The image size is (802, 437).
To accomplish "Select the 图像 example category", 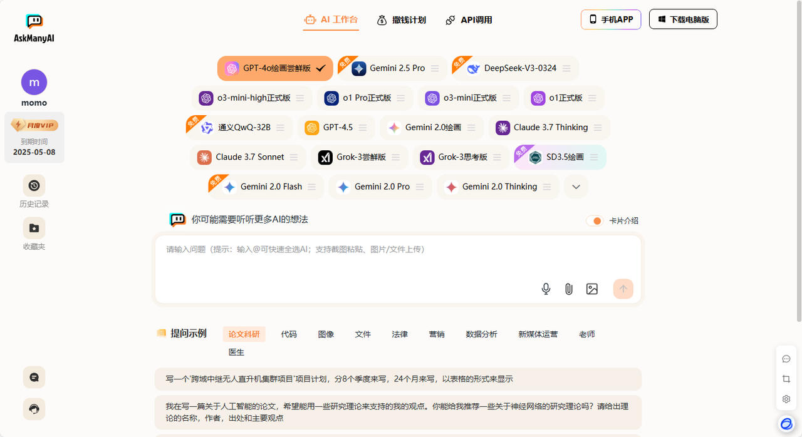I will [326, 334].
